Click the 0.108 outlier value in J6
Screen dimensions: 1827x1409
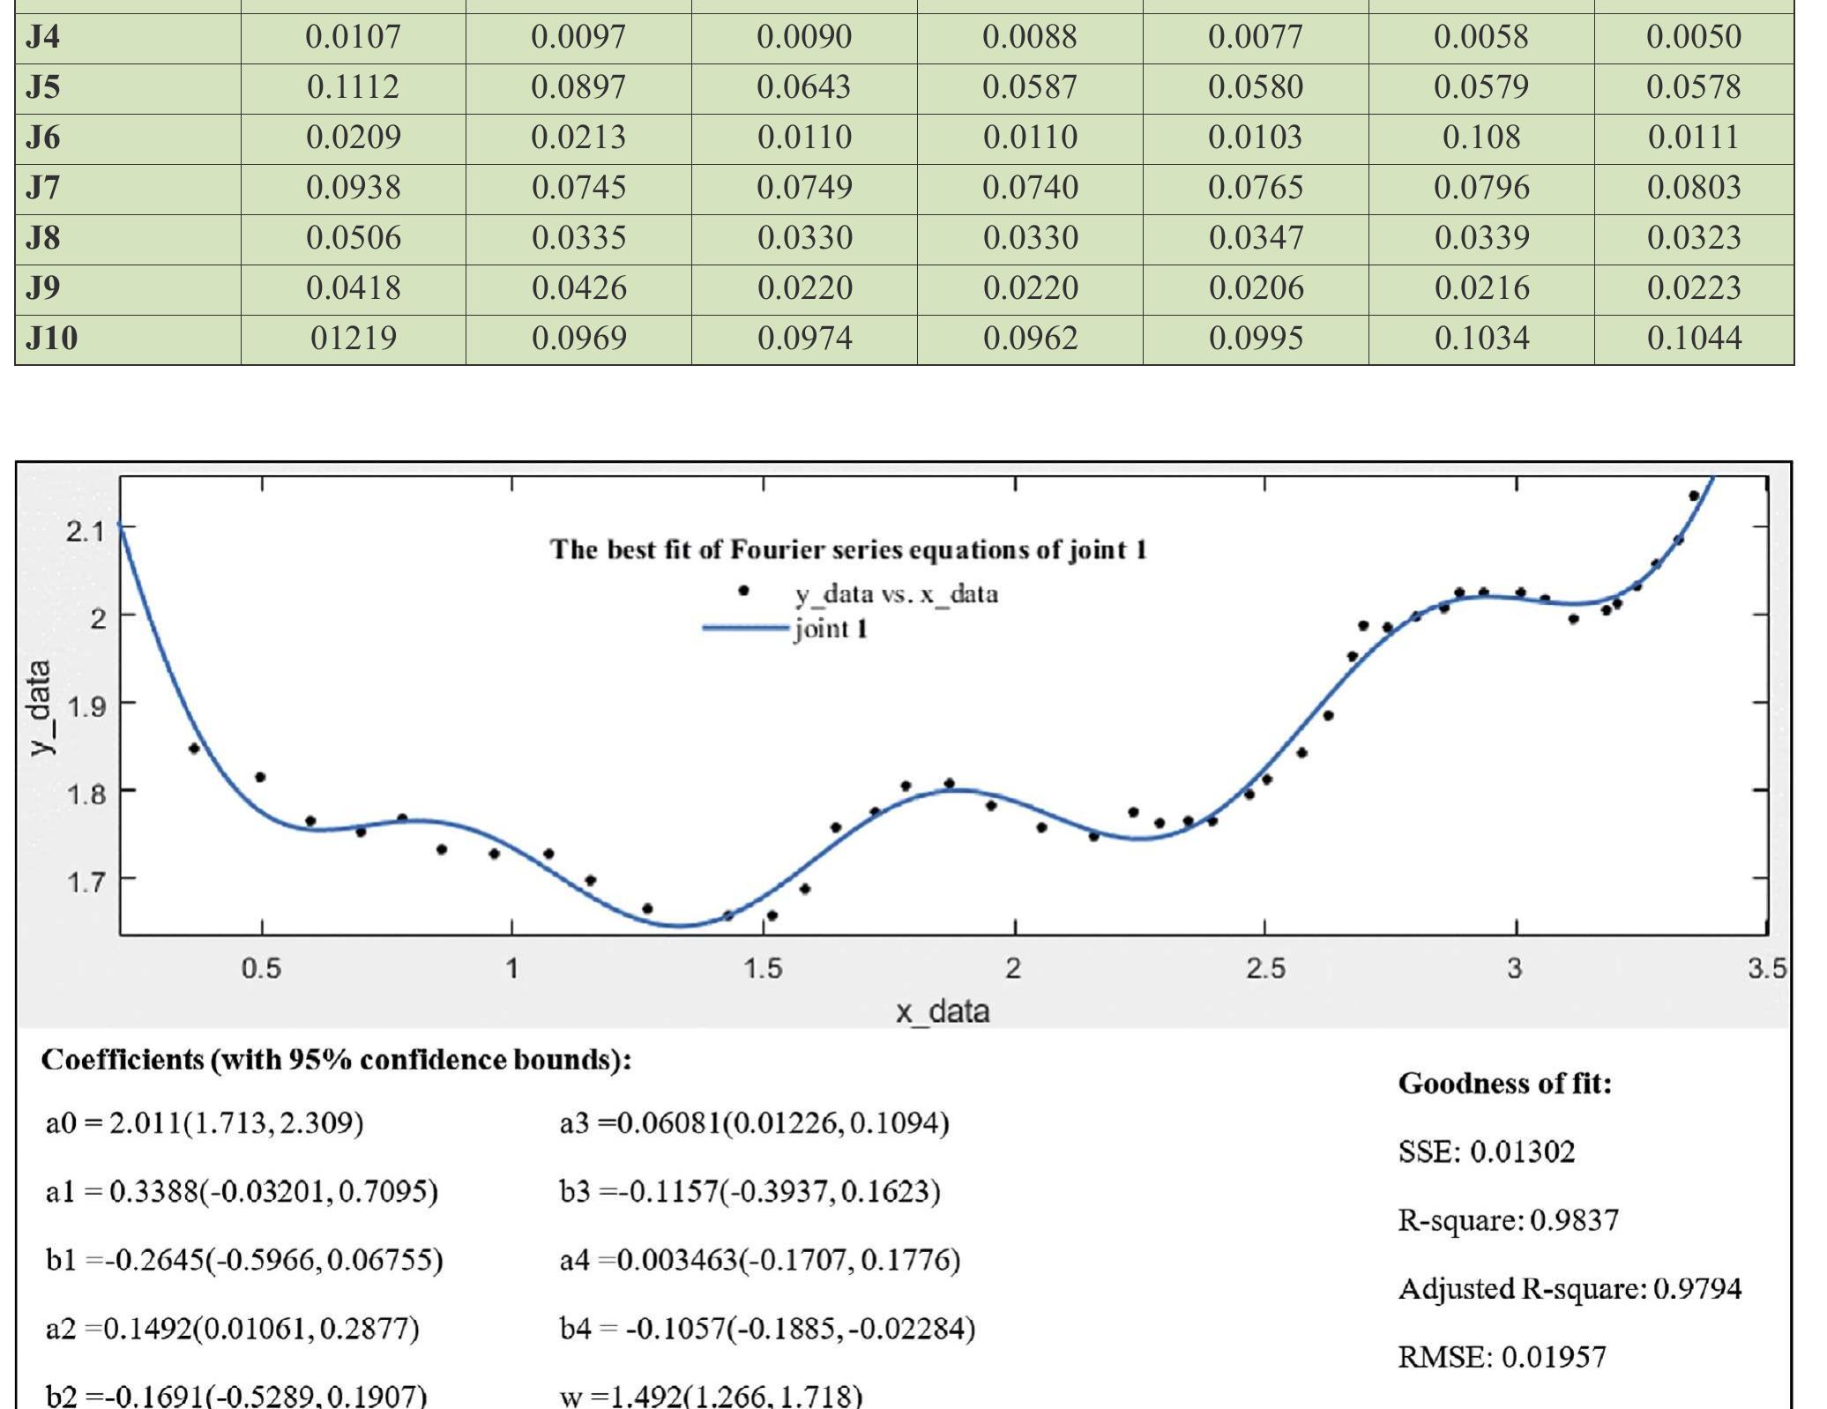pyautogui.click(x=1482, y=137)
